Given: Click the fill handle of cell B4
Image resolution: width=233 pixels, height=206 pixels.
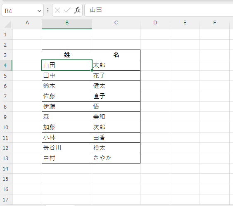Looking at the screenshot, I should click(92, 71).
